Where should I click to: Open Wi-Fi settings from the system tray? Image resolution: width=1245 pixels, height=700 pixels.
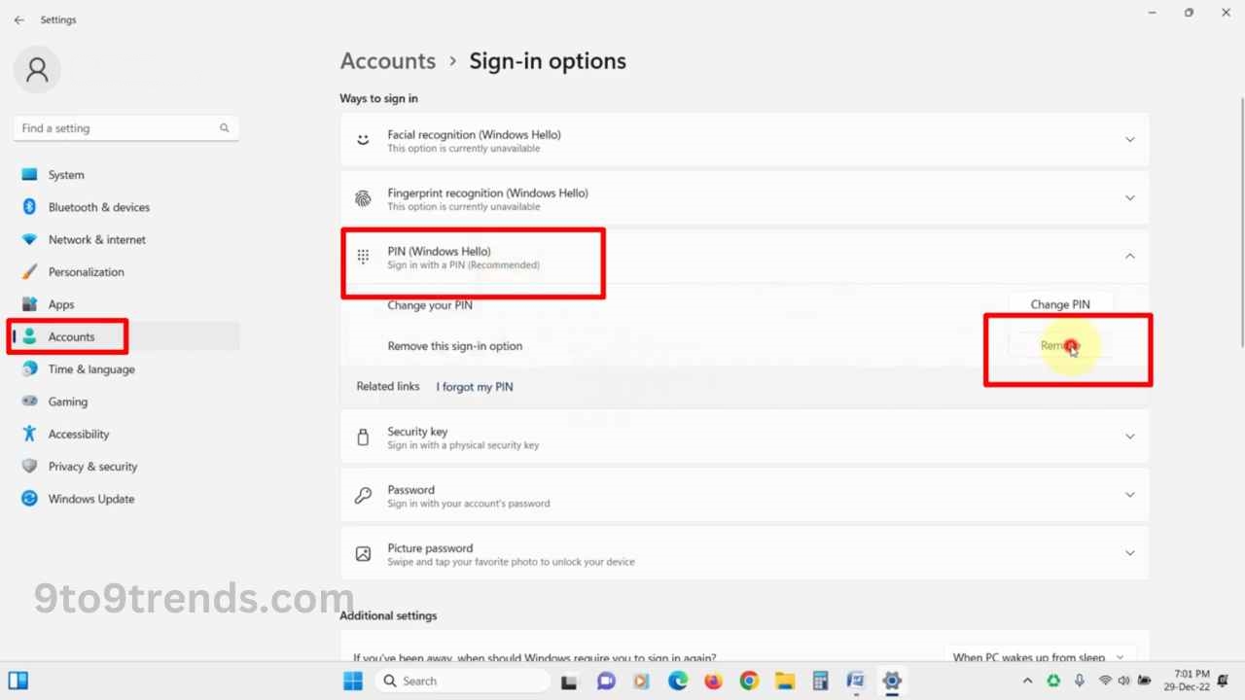pos(1106,681)
